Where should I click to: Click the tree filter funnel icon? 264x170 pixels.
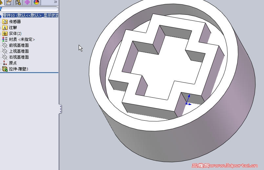click(1, 9)
